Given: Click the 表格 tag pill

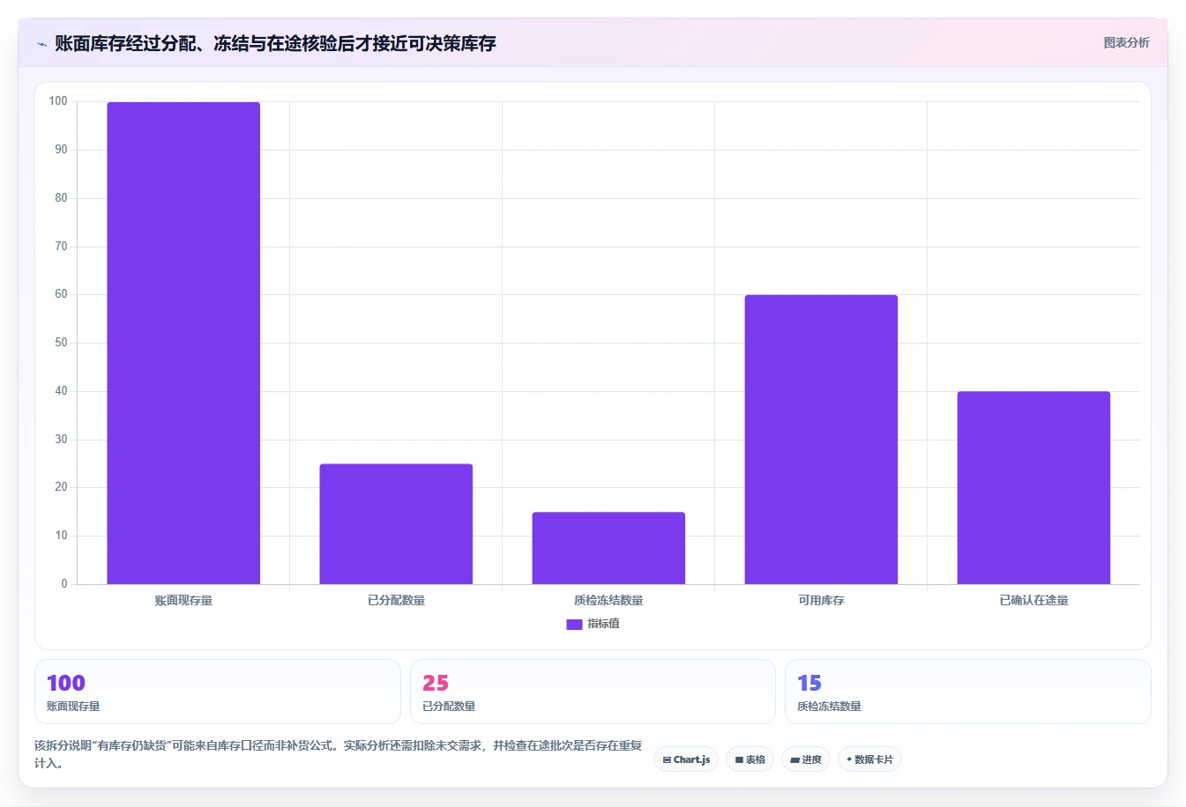Looking at the screenshot, I should (750, 759).
